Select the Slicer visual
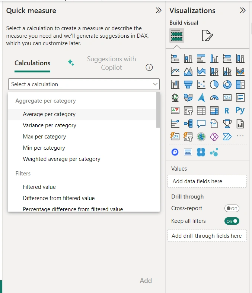This screenshot has width=252, height=293. (x=188, y=110)
